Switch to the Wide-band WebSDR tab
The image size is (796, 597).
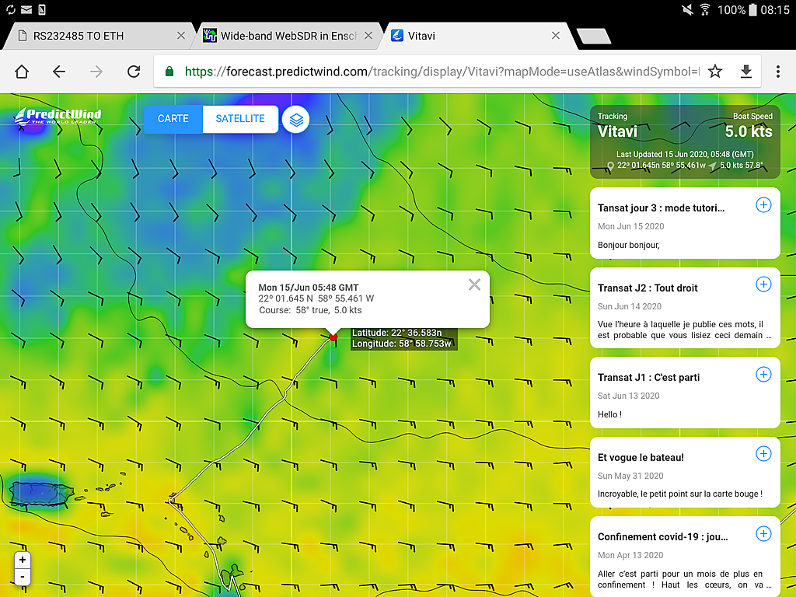pyautogui.click(x=288, y=36)
